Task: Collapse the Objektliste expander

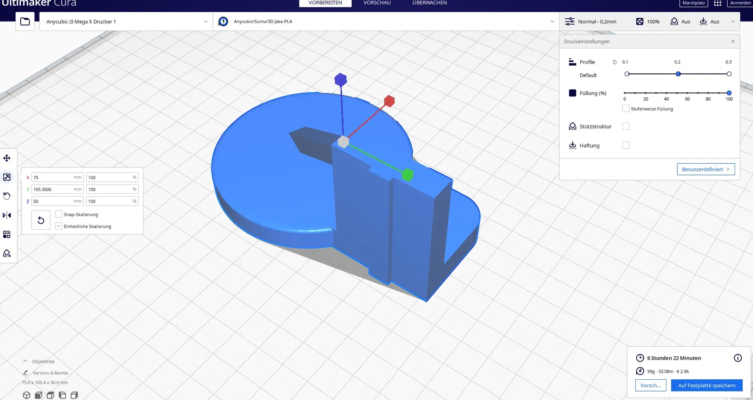Action: 25,361
